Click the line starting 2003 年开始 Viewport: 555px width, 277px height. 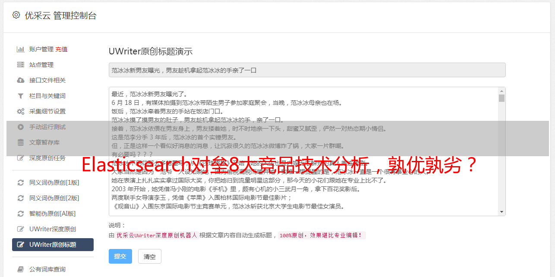point(236,189)
